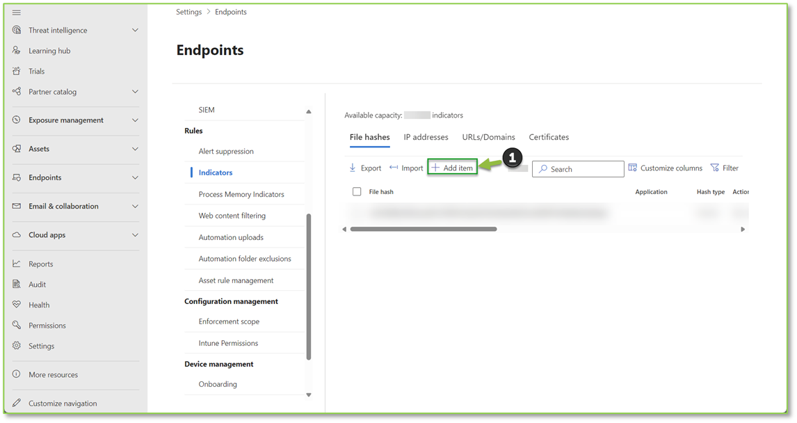Select the Audit sidebar icon
Viewport: 797px width, 423px height.
click(15, 284)
